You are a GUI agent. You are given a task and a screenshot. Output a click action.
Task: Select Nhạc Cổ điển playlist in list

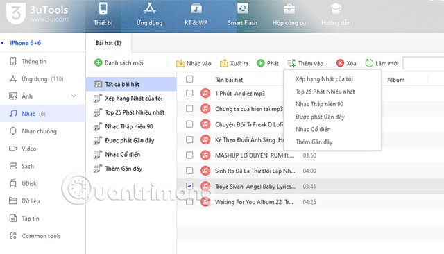[x=131, y=155]
